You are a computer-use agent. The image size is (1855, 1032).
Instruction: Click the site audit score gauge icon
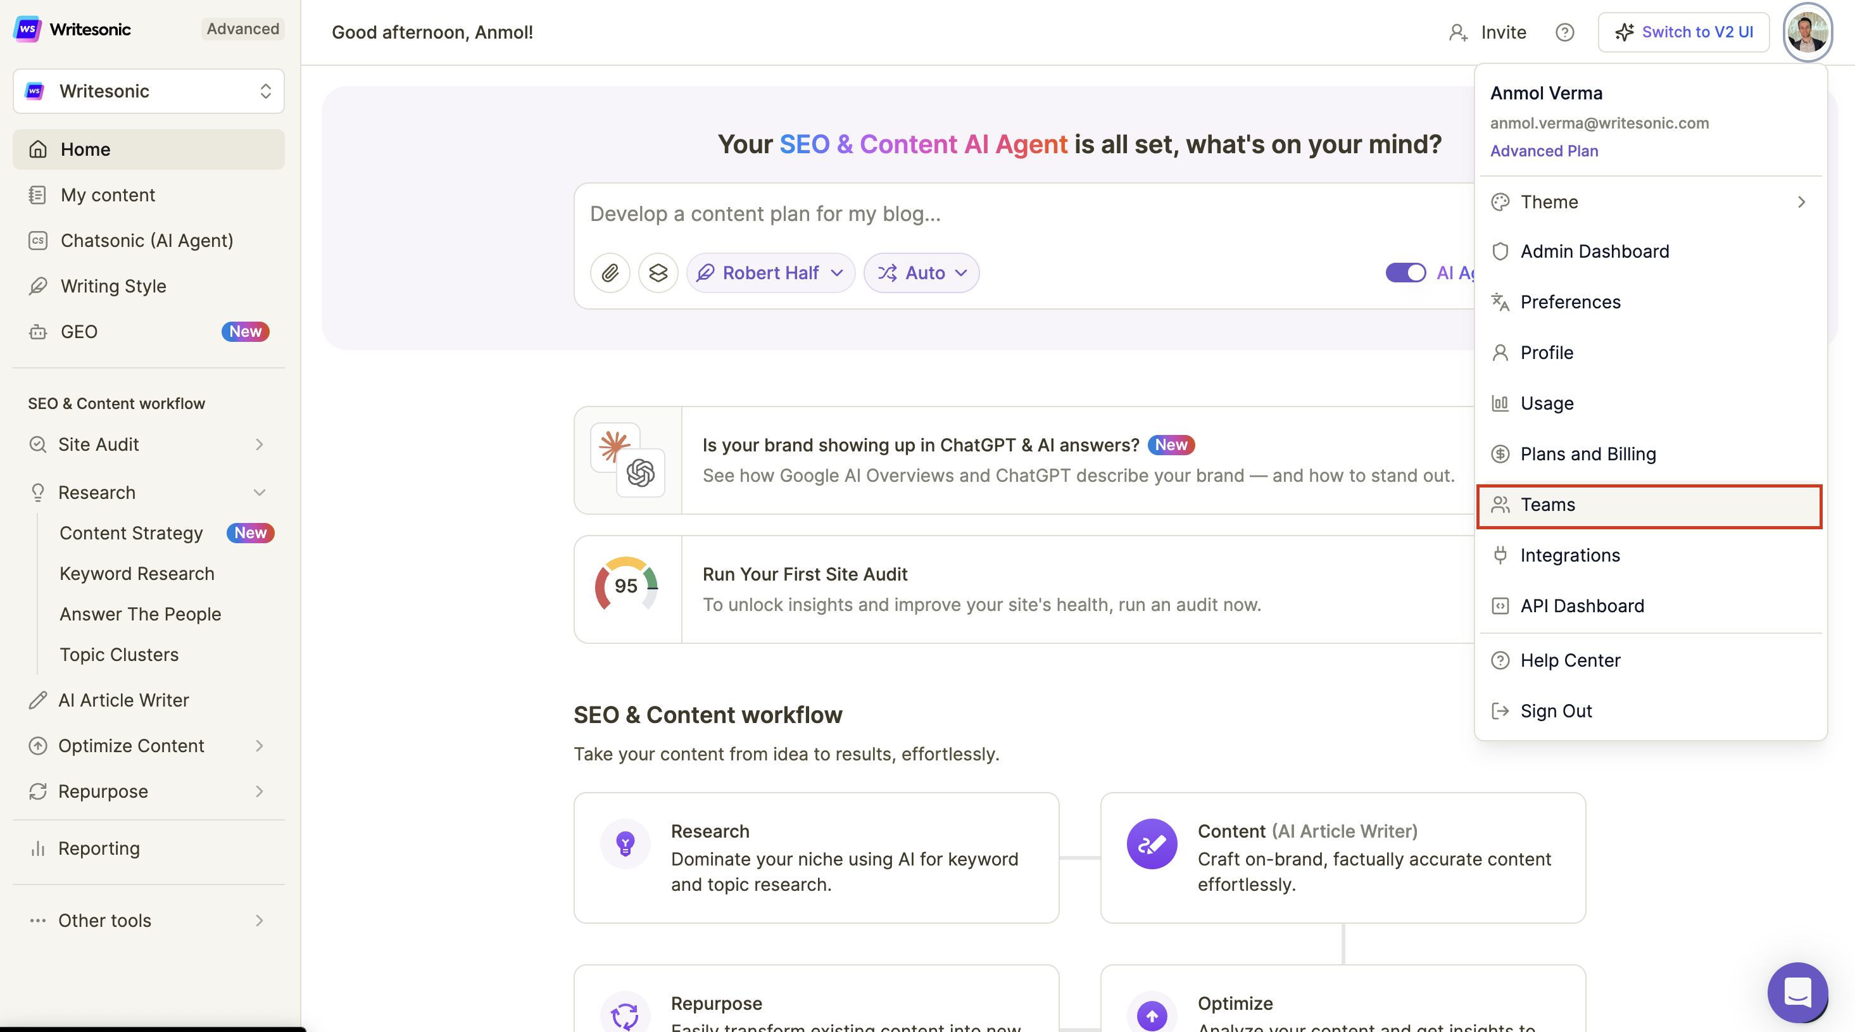click(x=627, y=586)
